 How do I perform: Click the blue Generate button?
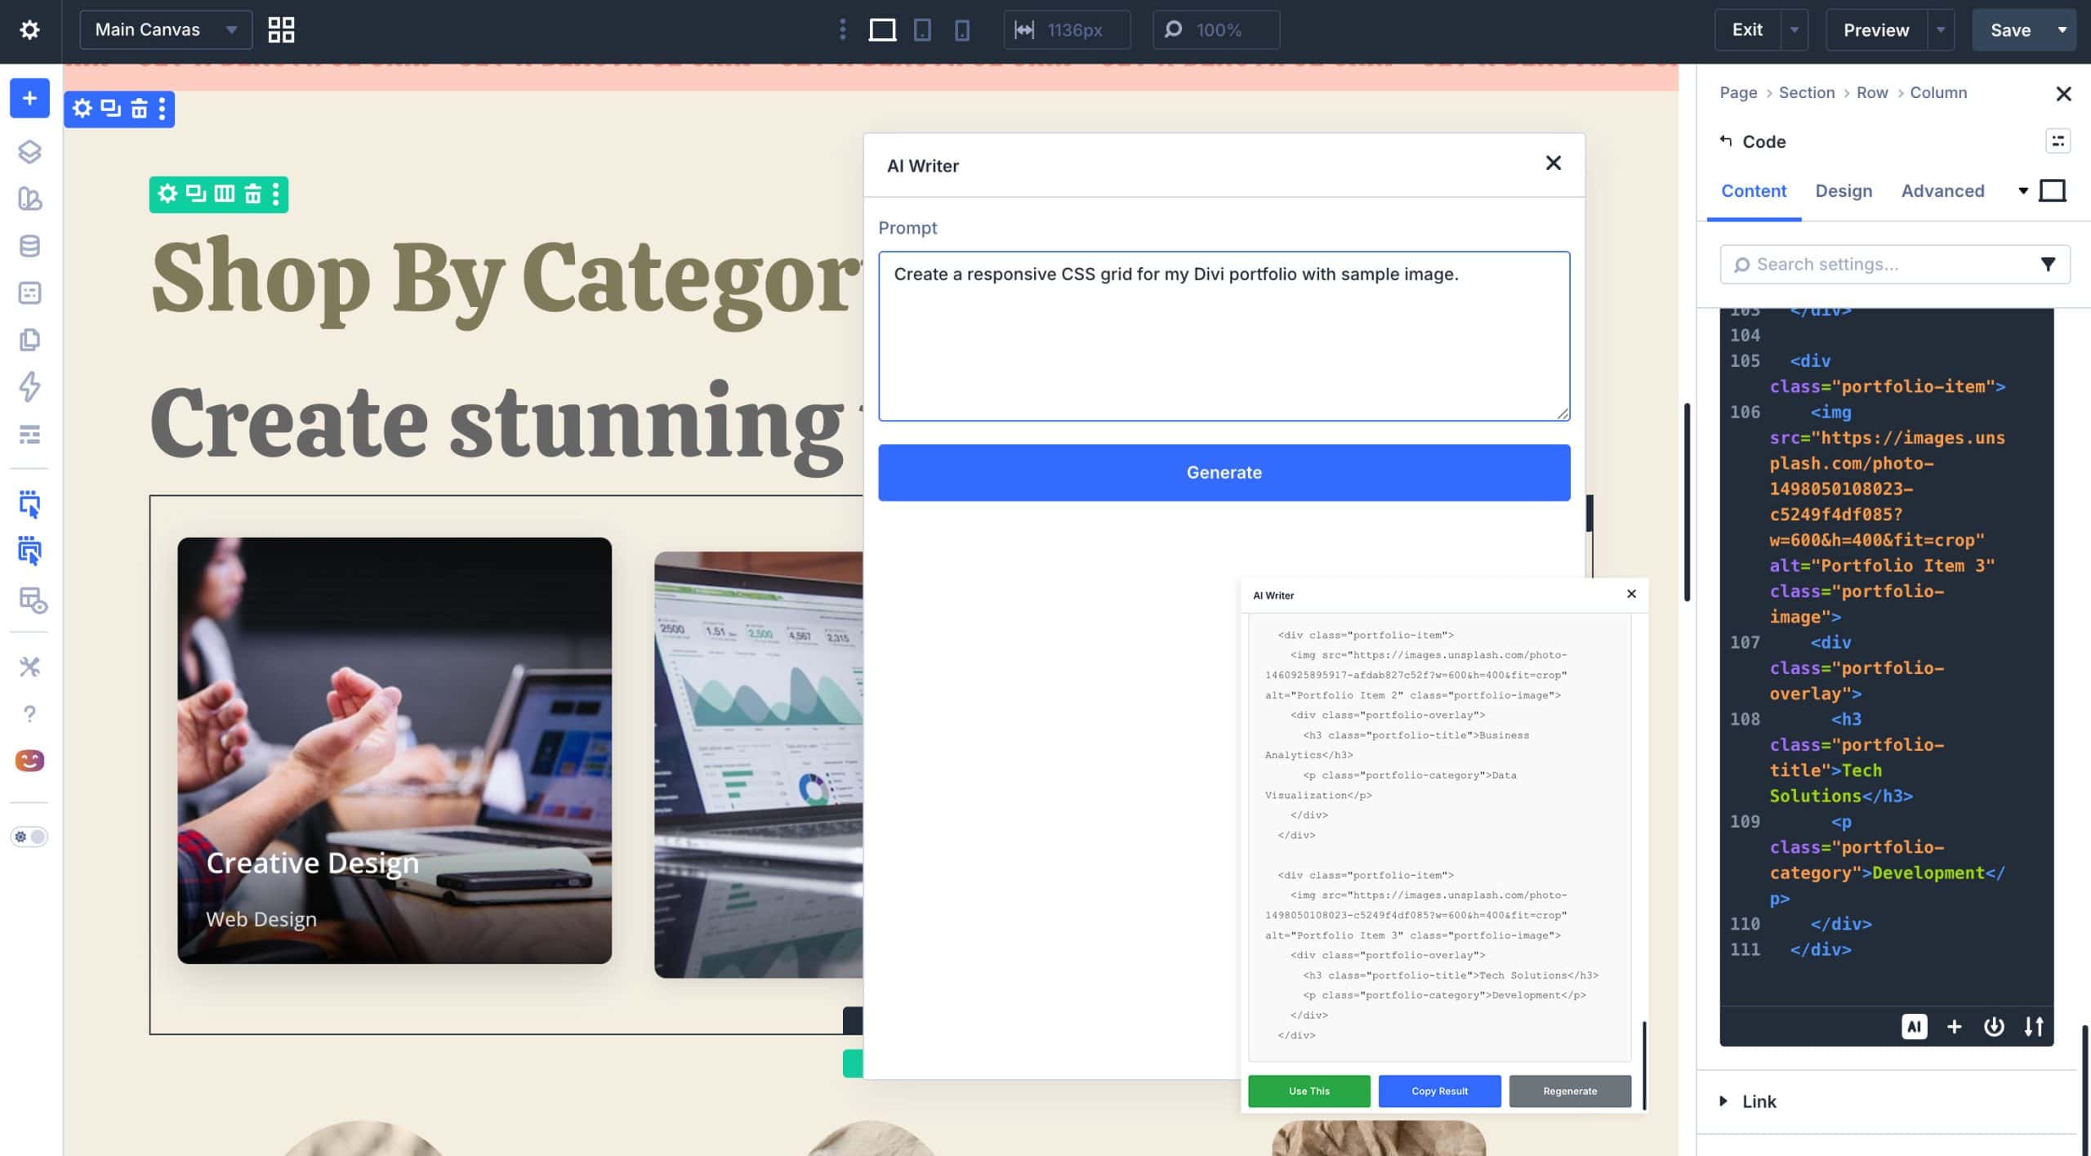coord(1224,472)
